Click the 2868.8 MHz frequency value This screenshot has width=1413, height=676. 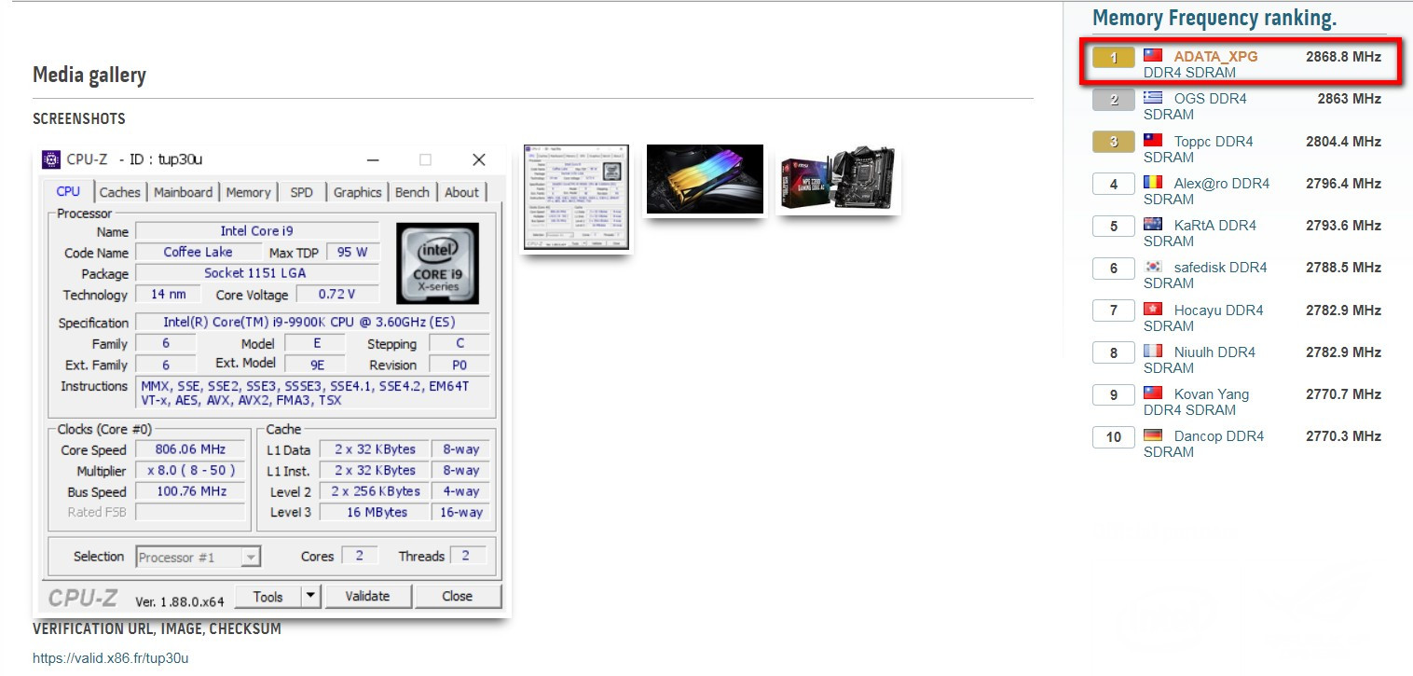click(1343, 56)
